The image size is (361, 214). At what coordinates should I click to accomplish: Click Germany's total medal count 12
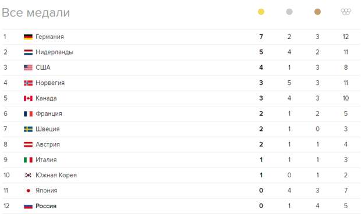click(346, 37)
